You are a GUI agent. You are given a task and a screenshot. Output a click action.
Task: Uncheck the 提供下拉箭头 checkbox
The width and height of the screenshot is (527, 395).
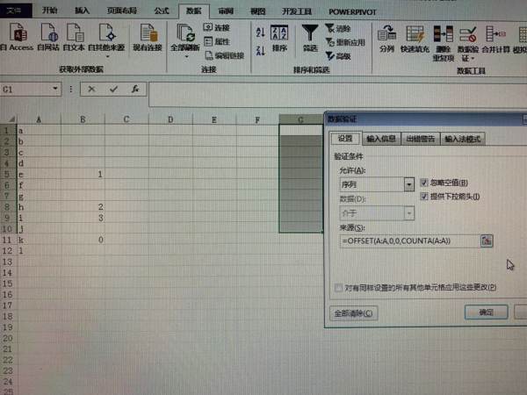click(x=426, y=195)
